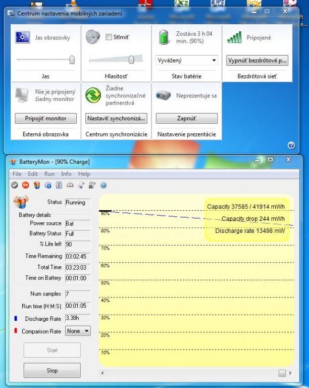Expand the Comparison Rate dropdown
The width and height of the screenshot is (309, 388).
(78, 331)
